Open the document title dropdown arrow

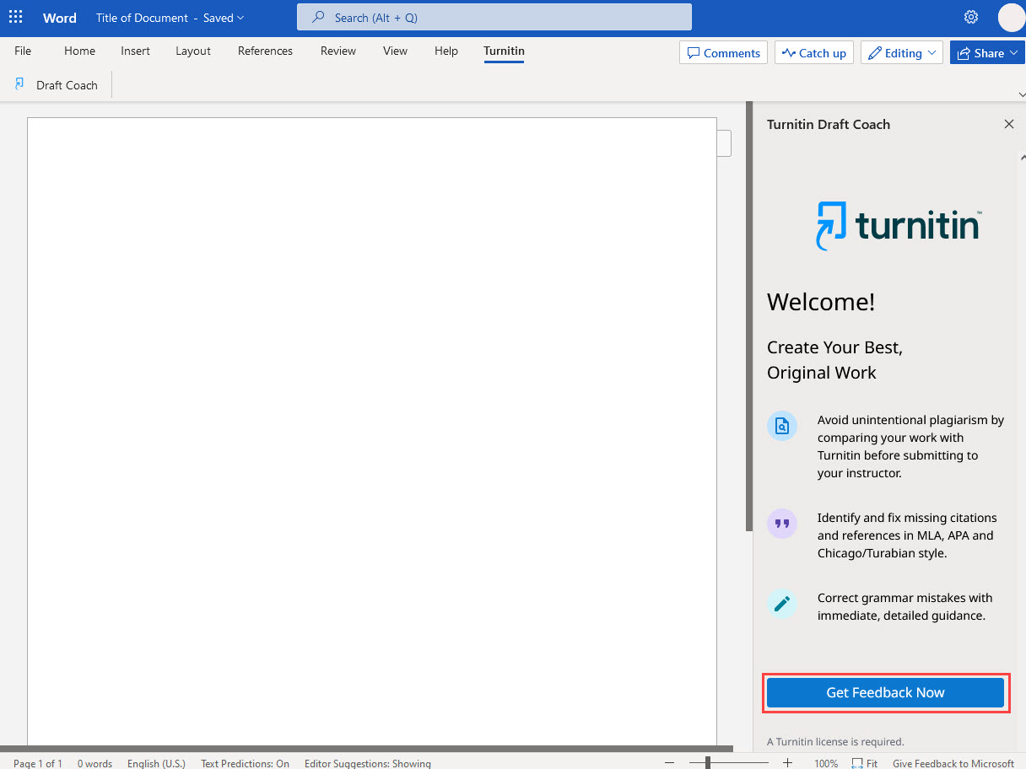click(x=240, y=18)
